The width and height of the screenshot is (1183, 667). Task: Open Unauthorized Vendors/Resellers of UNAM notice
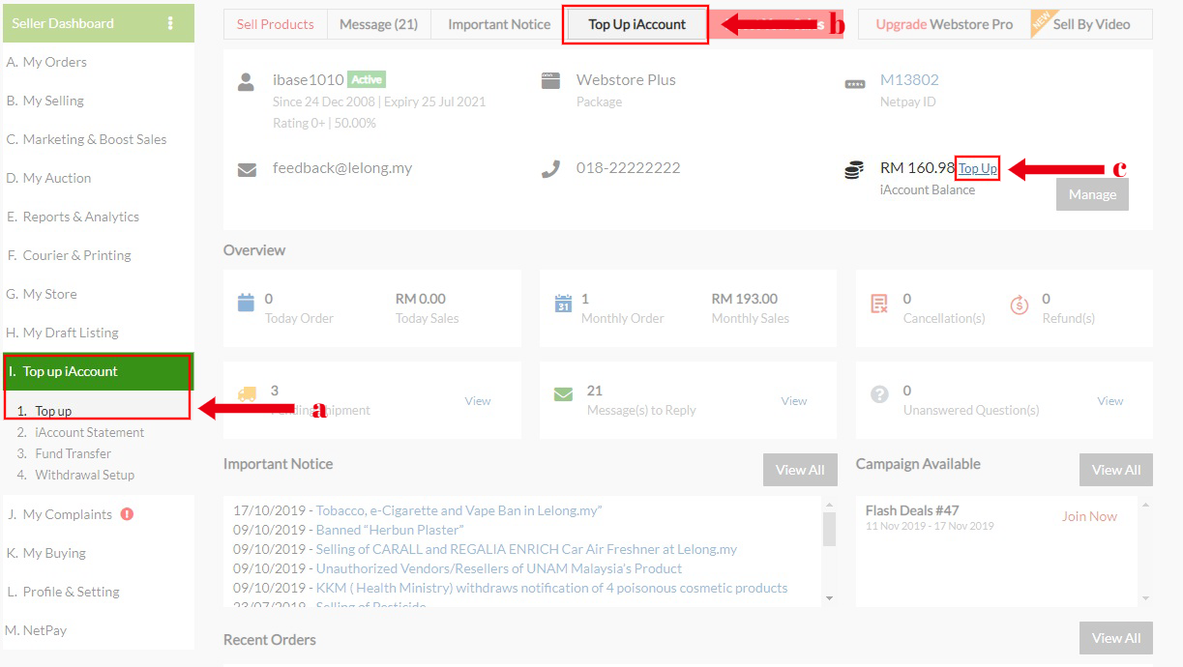click(x=499, y=568)
